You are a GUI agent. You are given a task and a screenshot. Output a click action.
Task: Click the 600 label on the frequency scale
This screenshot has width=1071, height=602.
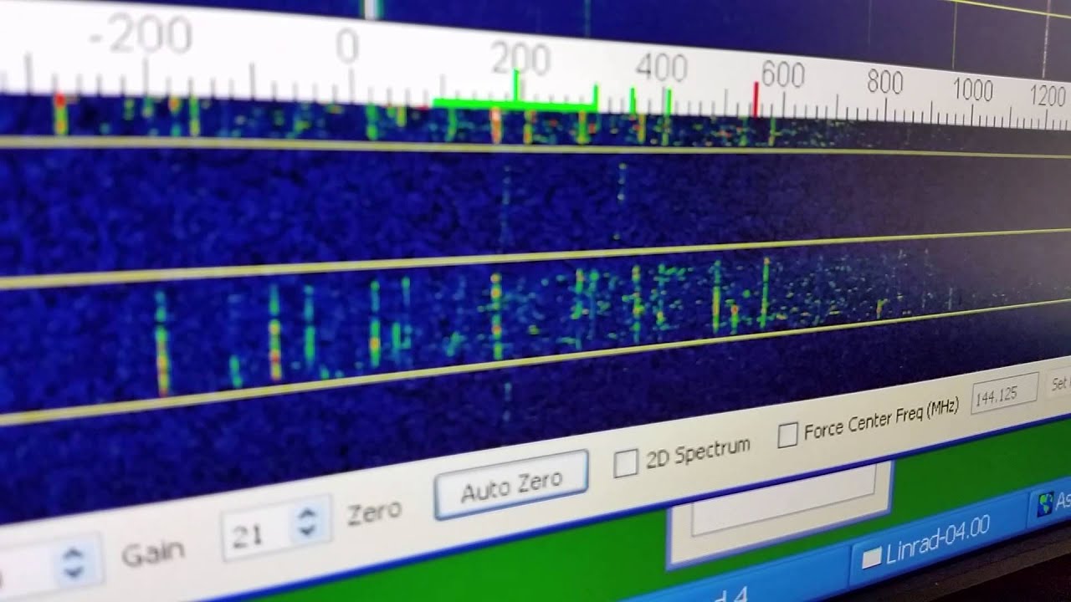pos(782,75)
